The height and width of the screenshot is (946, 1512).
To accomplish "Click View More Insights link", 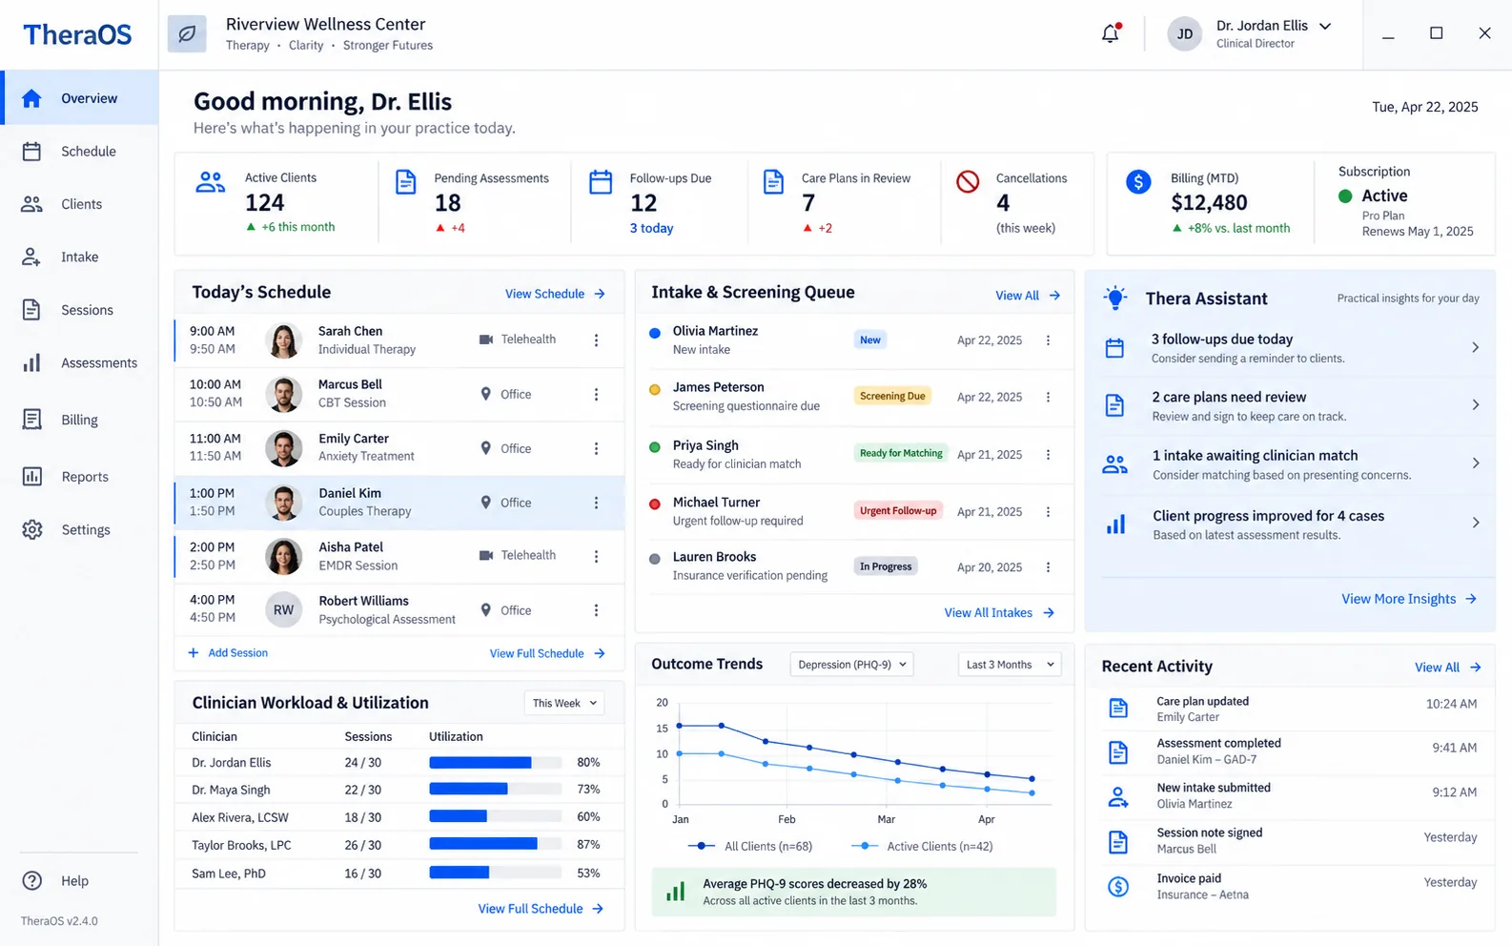I will coord(1409,599).
